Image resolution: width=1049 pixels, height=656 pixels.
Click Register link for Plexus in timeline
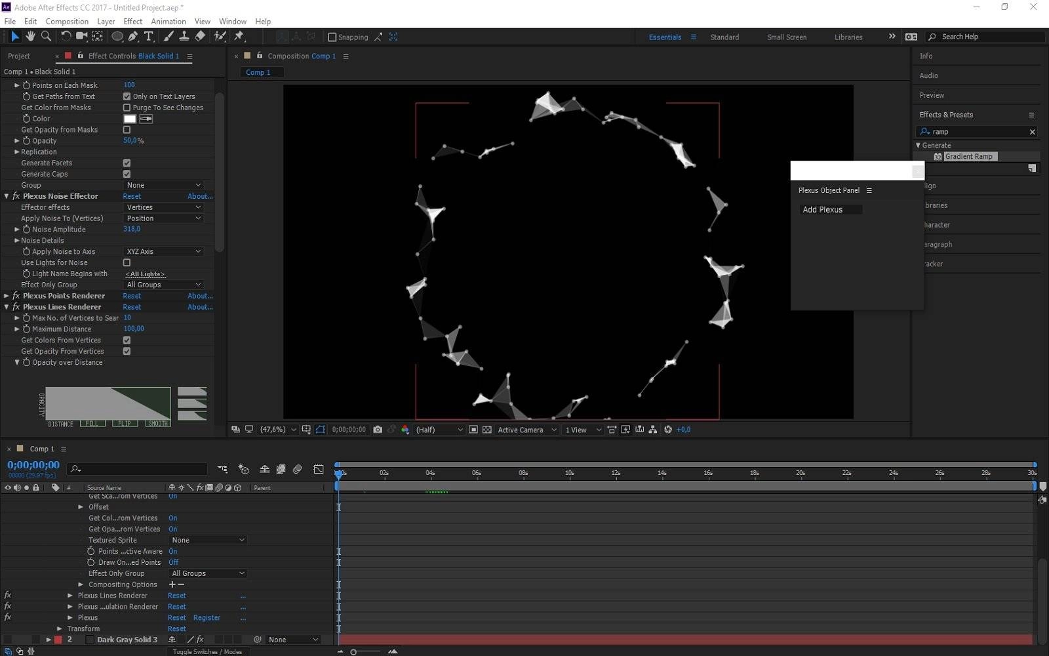pyautogui.click(x=207, y=618)
